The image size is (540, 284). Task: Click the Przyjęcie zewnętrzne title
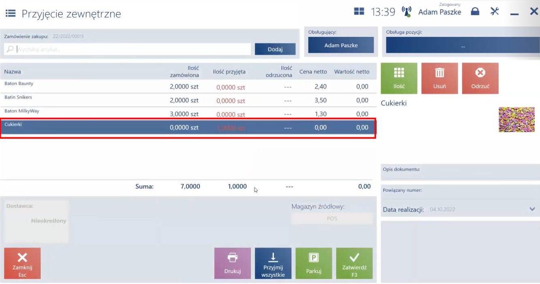click(x=71, y=13)
